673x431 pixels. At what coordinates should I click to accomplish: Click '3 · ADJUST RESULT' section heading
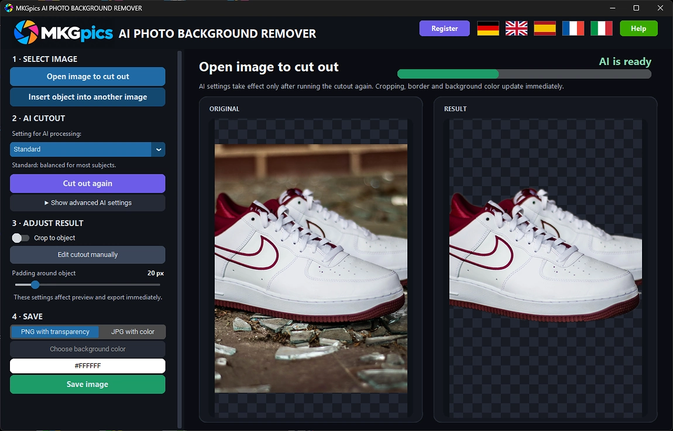pos(47,223)
